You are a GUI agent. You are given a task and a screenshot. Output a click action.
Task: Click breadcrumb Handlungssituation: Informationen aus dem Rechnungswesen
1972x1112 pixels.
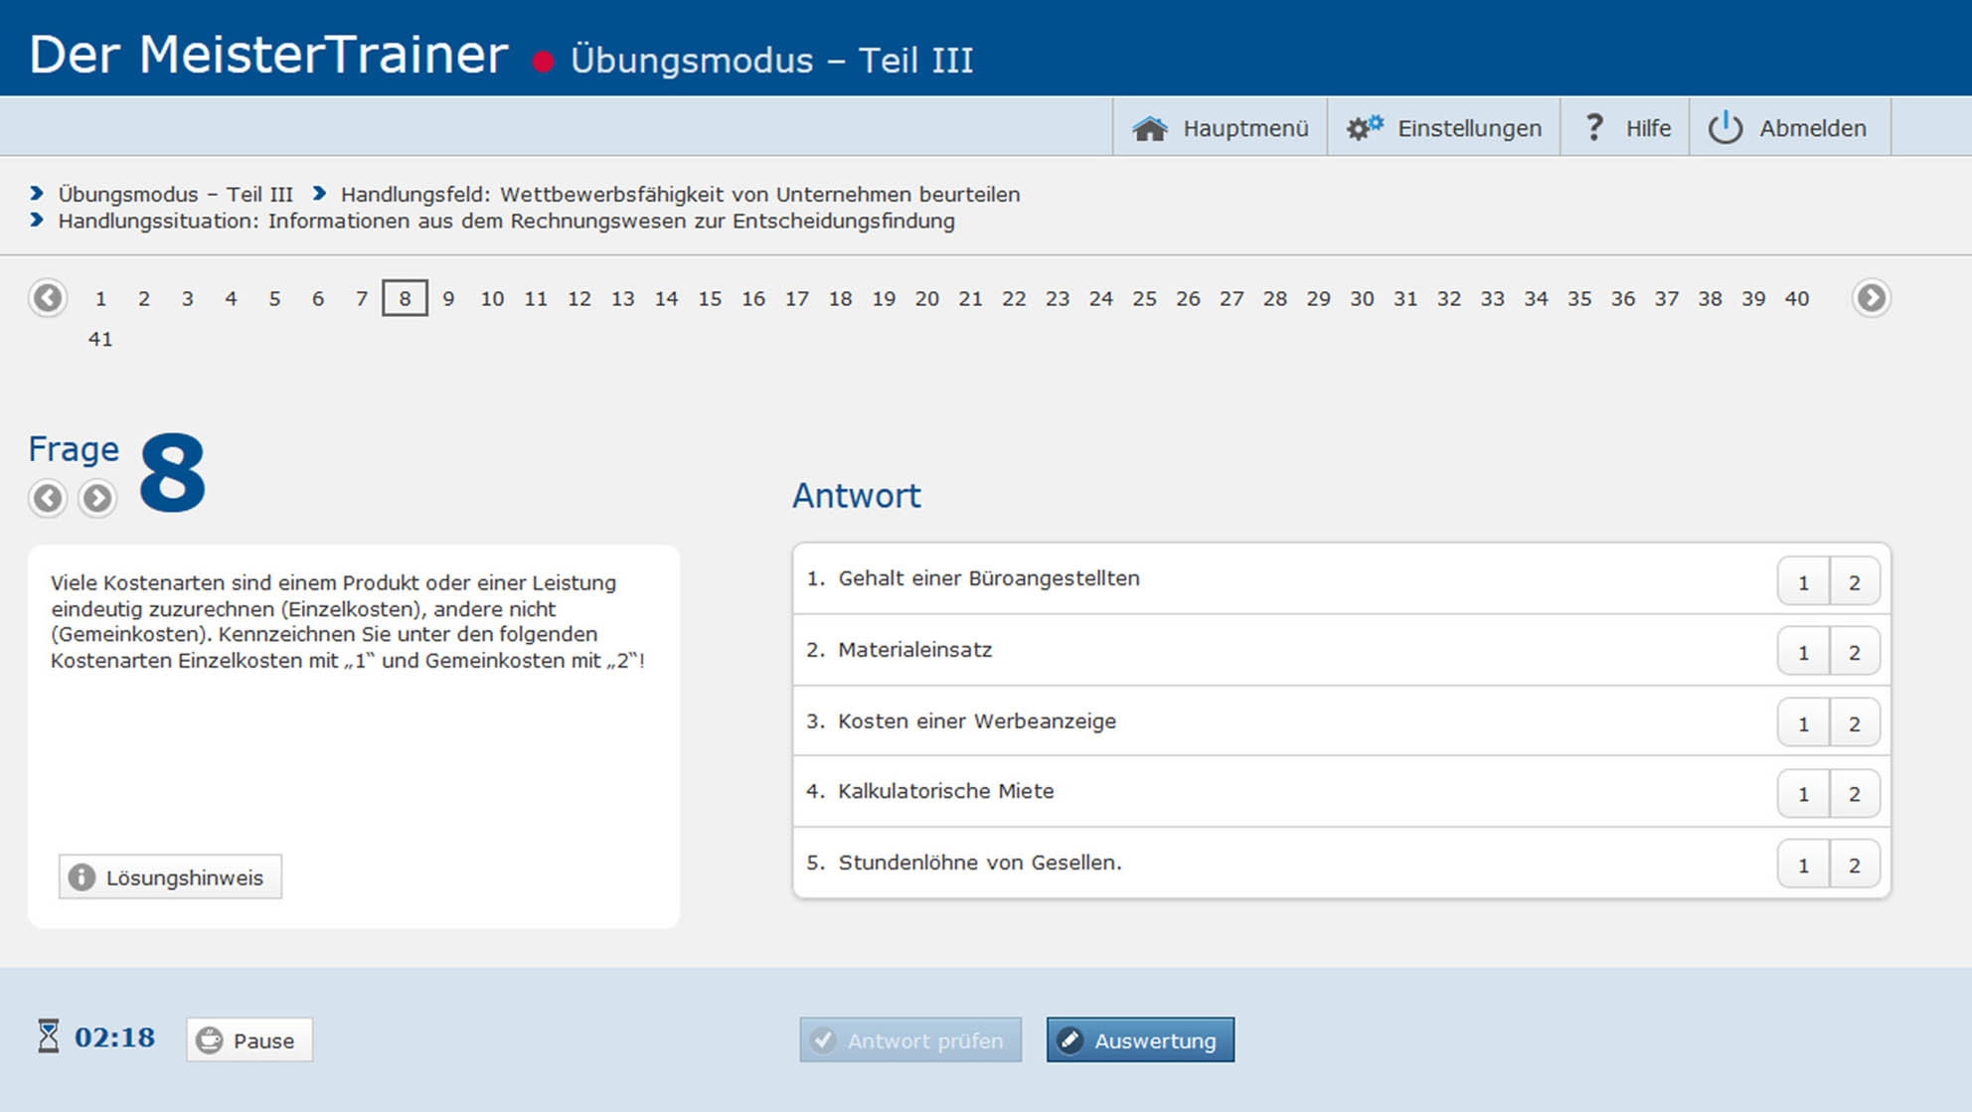(506, 221)
